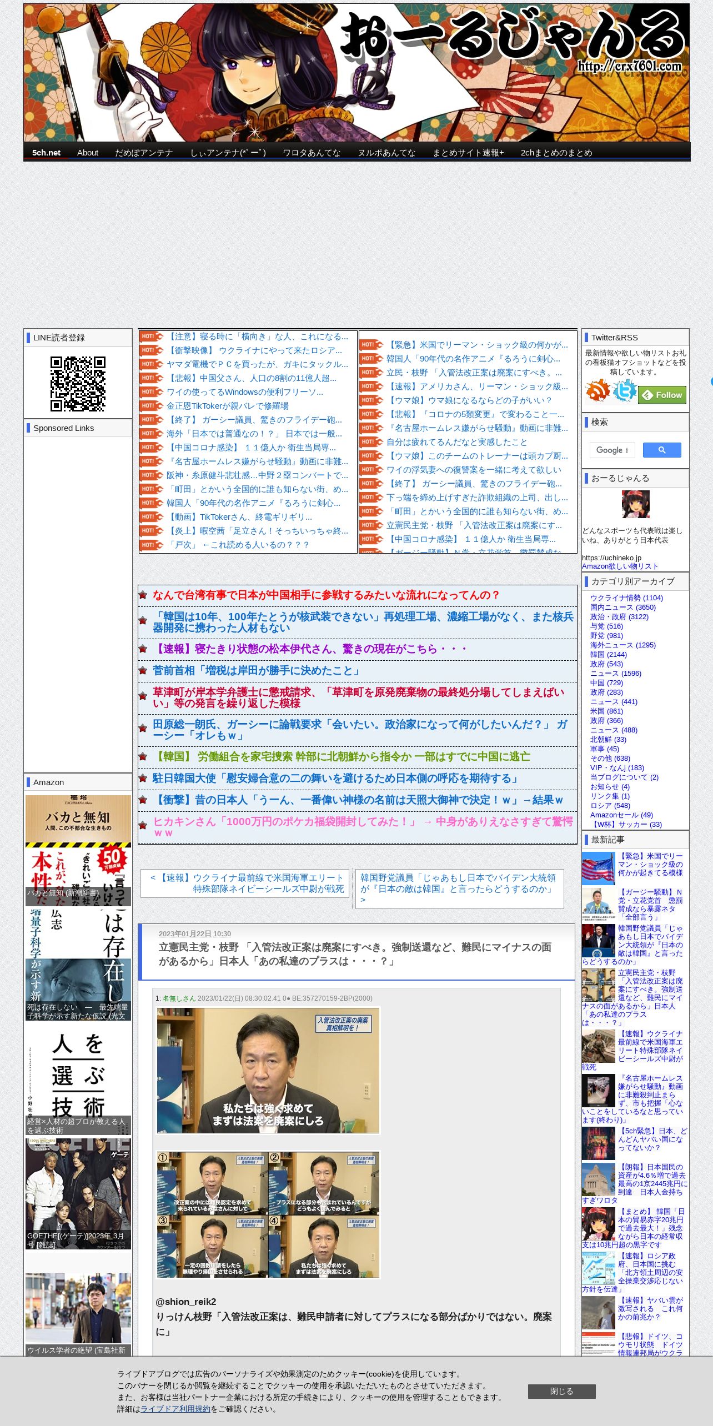Click the soldier thumbnail in 最新記事
This screenshot has height=1426, width=713.
[598, 1046]
